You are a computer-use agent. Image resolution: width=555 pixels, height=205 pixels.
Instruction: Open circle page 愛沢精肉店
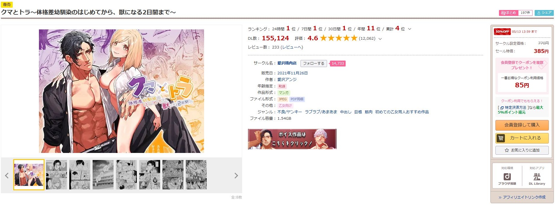tap(287, 63)
